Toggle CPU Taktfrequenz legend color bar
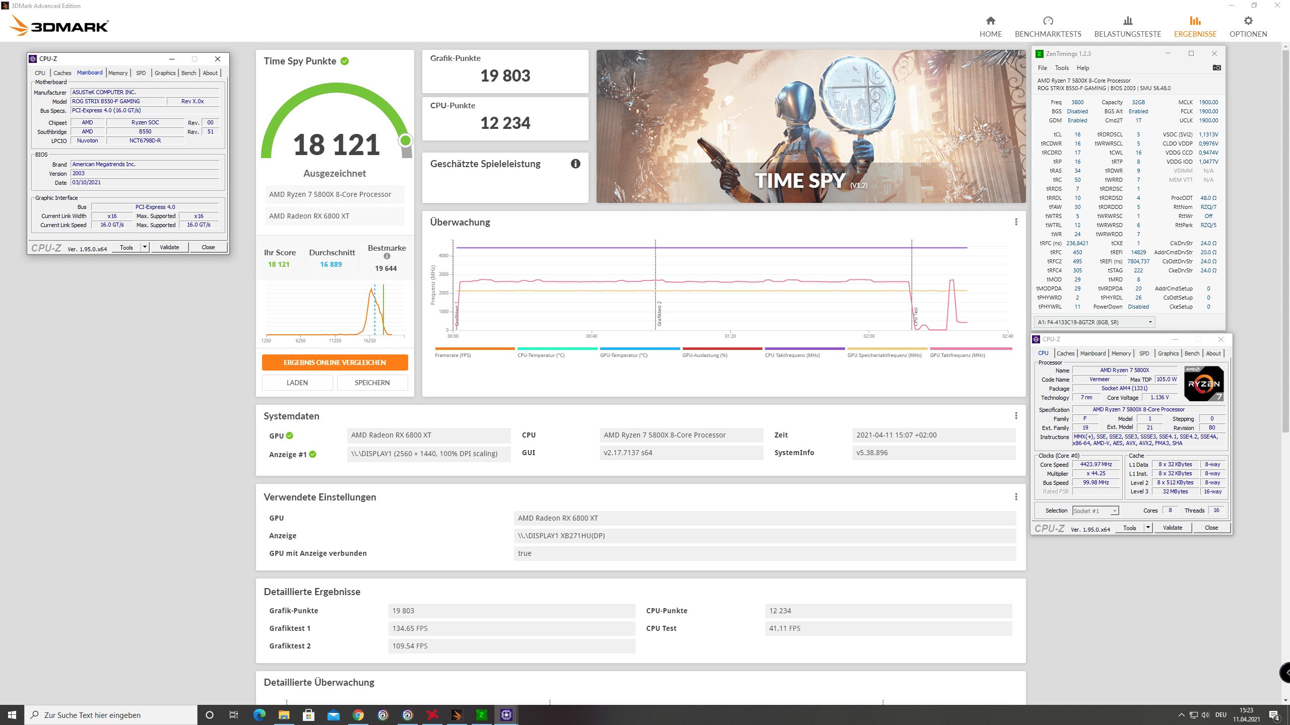 tap(804, 348)
